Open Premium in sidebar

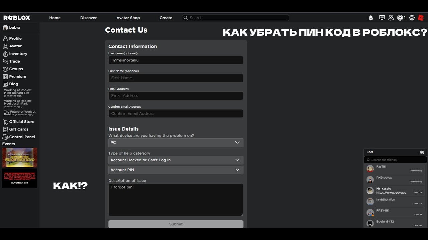point(18,77)
